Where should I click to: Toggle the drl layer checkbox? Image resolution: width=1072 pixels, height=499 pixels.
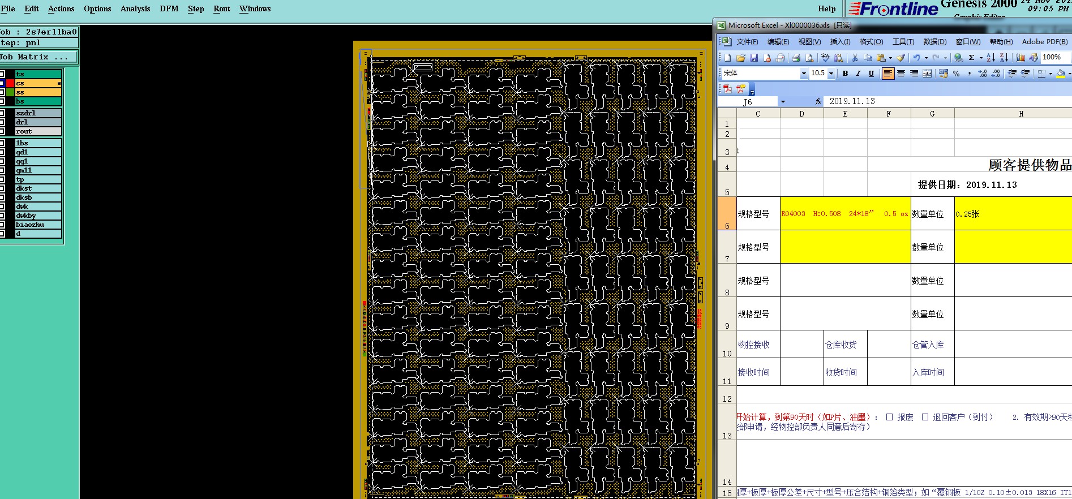pos(2,122)
